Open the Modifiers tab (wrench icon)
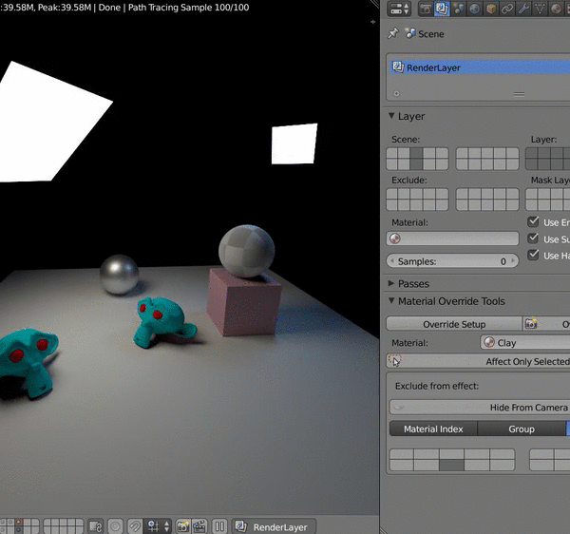The image size is (570, 534). coord(523,9)
